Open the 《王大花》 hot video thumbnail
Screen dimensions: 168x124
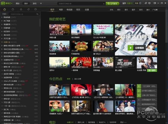click(103, 90)
